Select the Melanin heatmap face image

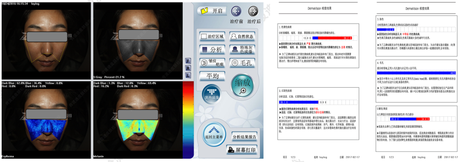tap(137, 122)
